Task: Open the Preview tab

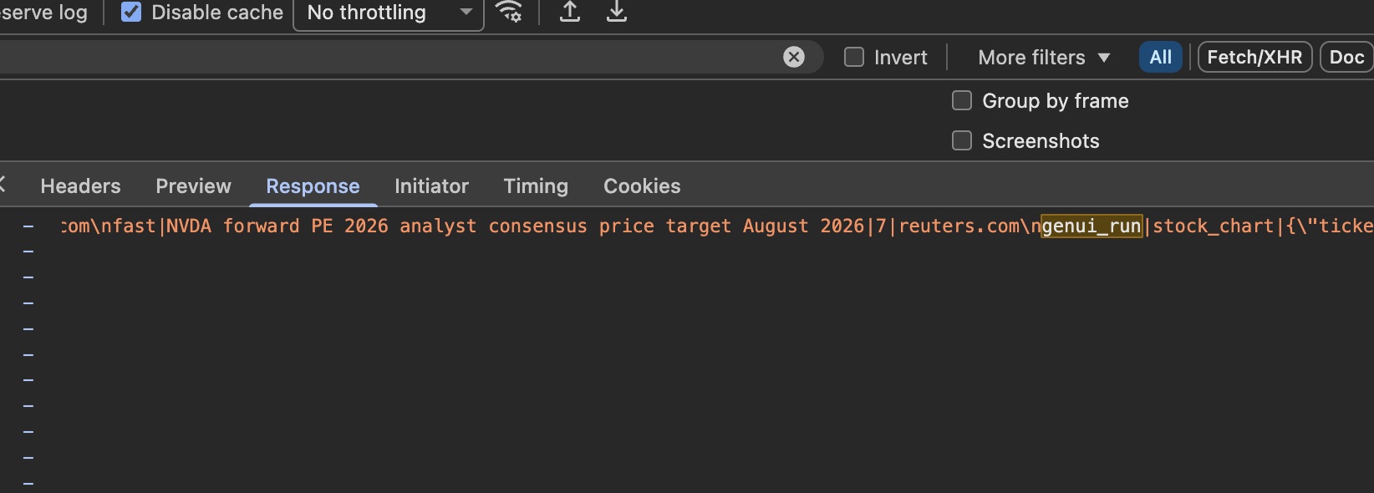Action: (x=193, y=186)
